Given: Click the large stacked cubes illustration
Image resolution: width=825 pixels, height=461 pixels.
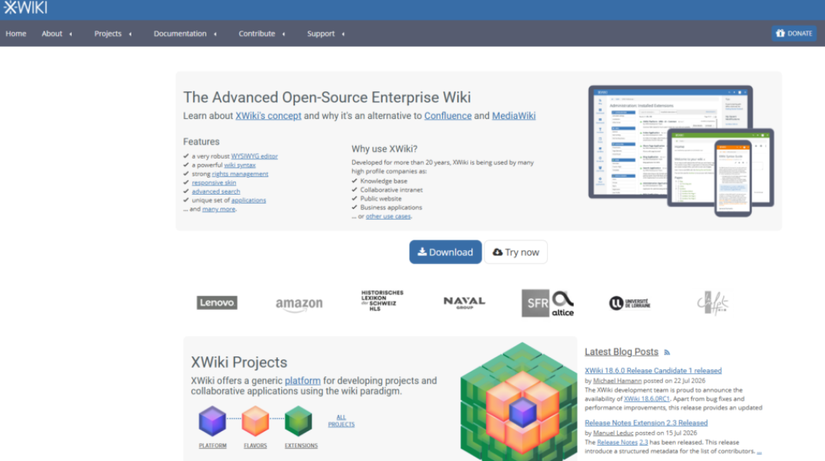Looking at the screenshot, I should tap(518, 401).
